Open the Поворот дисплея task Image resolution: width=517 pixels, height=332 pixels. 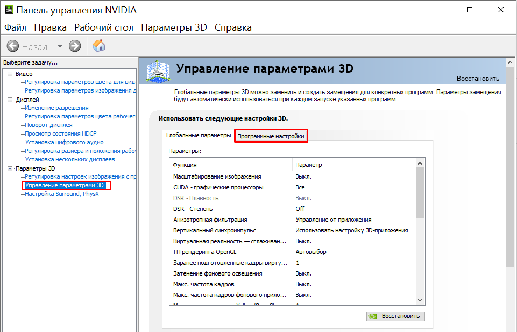point(49,125)
